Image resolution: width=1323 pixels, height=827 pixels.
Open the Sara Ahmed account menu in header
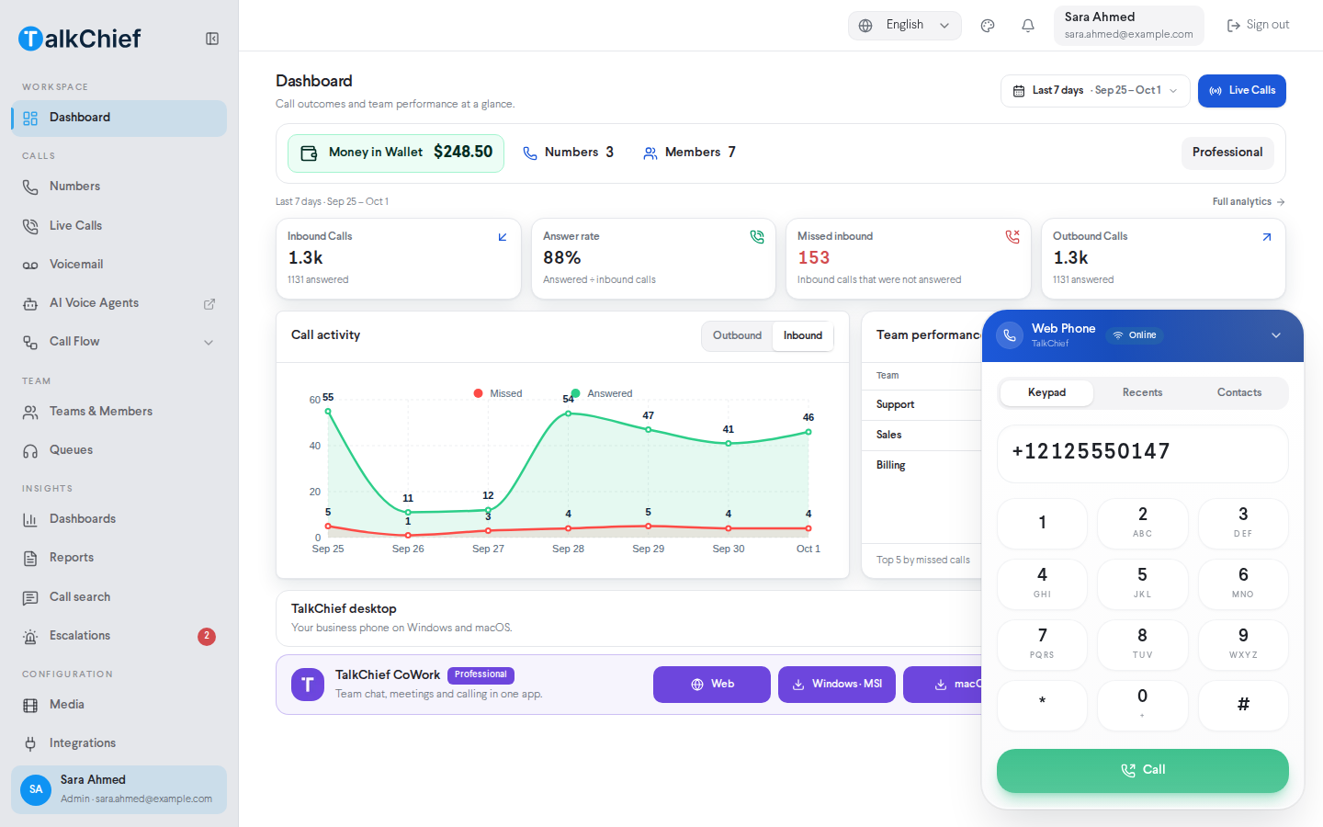1129,26
